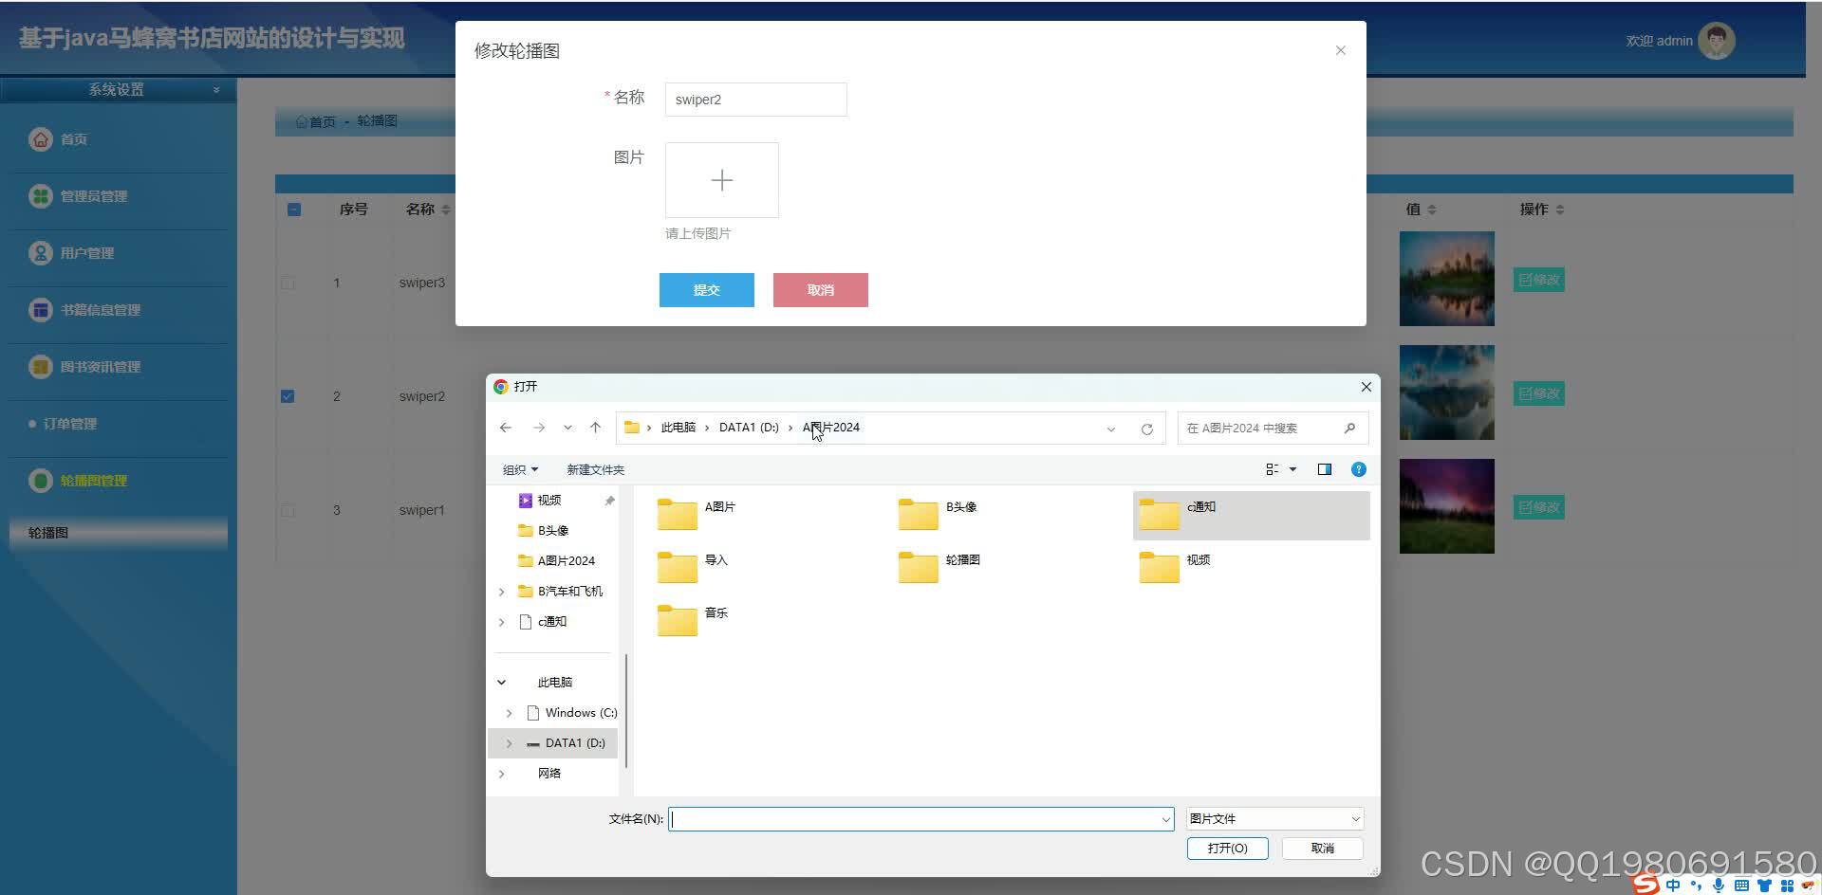Click the 打开(O) button
This screenshot has width=1822, height=895.
pyautogui.click(x=1226, y=848)
